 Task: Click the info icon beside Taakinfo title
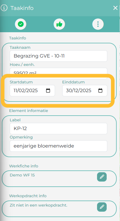(4, 8)
